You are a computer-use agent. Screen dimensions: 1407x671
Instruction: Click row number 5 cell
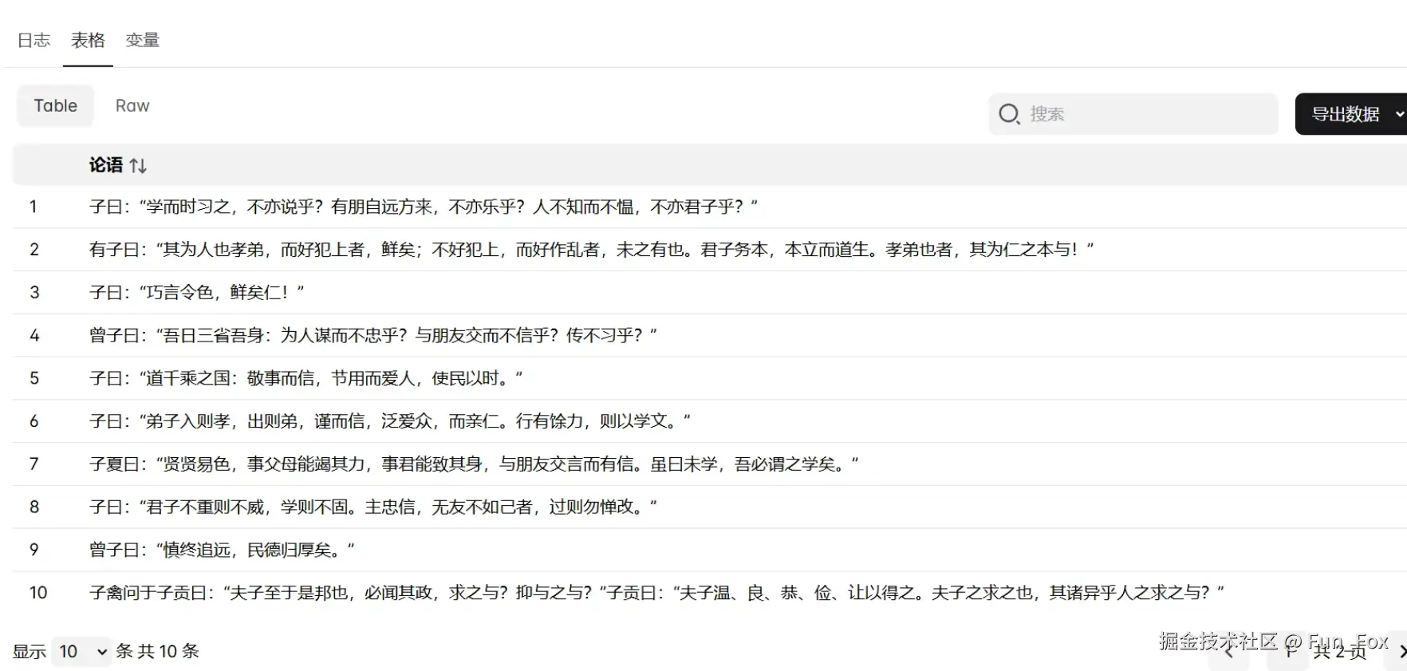[34, 378]
